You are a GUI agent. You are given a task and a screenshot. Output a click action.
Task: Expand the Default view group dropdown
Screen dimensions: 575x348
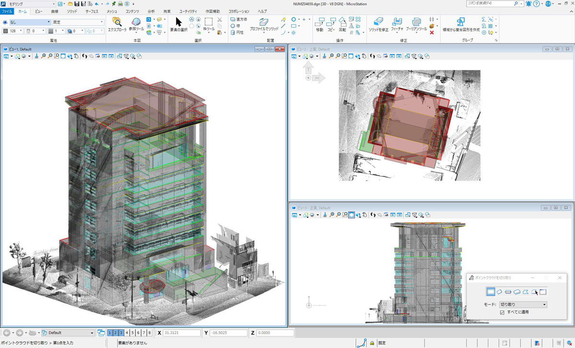click(92, 333)
